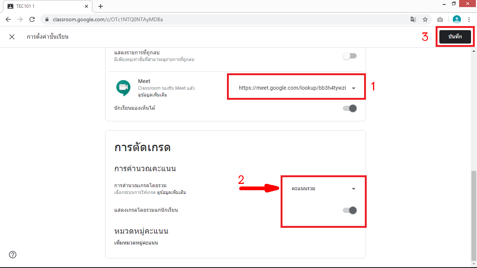Click the browser reload icon
This screenshot has height=268, width=477.
pyautogui.click(x=32, y=19)
